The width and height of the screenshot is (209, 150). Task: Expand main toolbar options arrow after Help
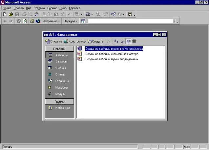[135, 15]
